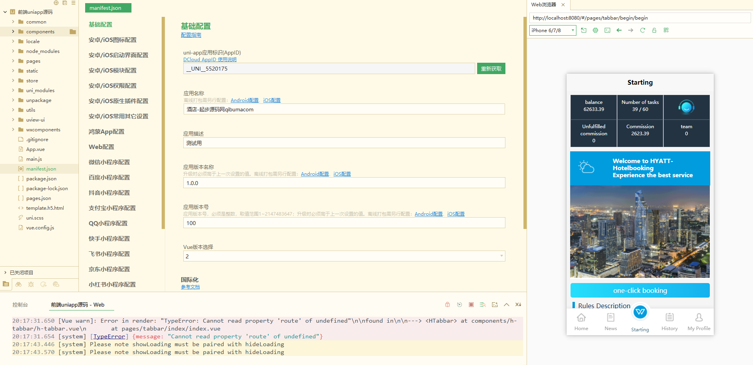Open the Vue version selection dropdown
The image size is (753, 365).
tap(344, 256)
